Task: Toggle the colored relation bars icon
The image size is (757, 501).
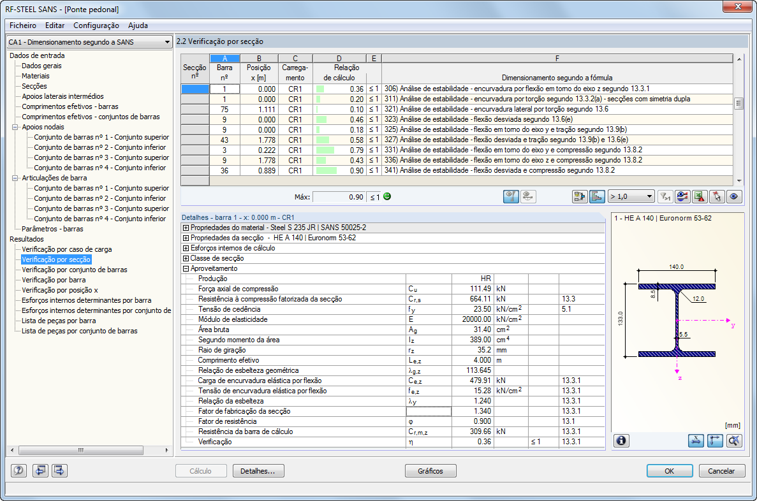Action: pos(597,196)
